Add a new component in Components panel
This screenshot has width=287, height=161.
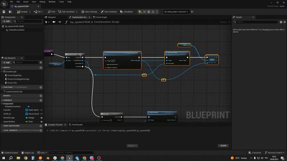tap(6, 21)
